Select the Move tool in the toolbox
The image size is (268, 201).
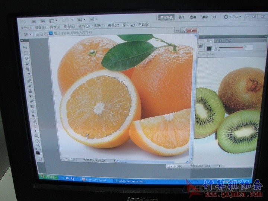tap(25, 47)
